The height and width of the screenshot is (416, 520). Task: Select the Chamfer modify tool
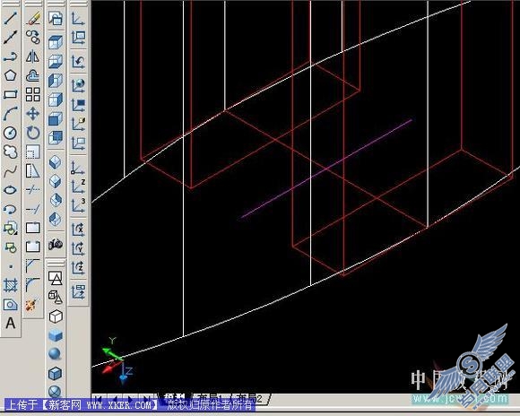tap(33, 266)
